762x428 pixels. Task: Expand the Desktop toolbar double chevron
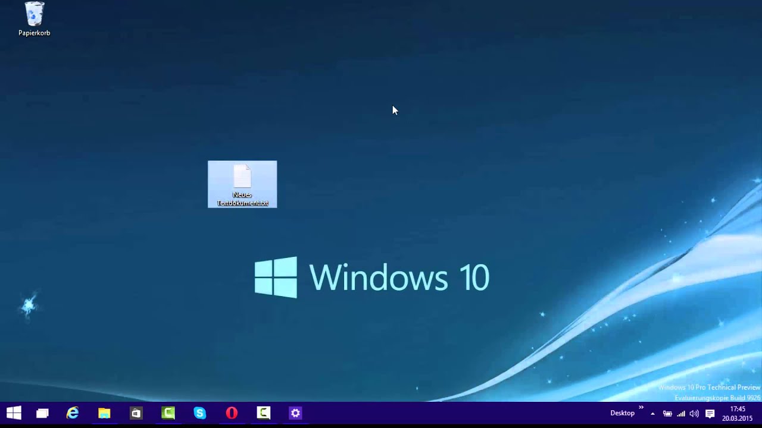641,408
